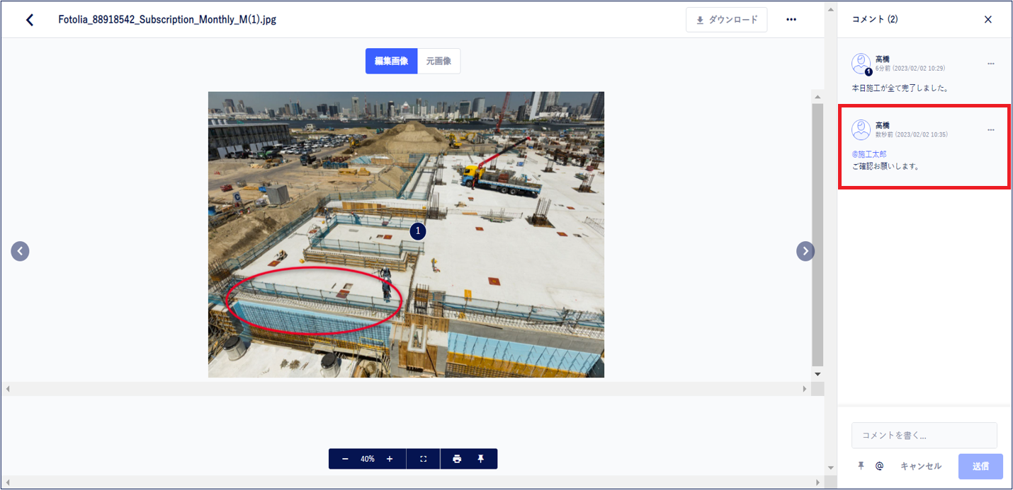1013x490 pixels.
Task: Click the comment text 本日施工が全て完了しました。
Action: [x=900, y=88]
